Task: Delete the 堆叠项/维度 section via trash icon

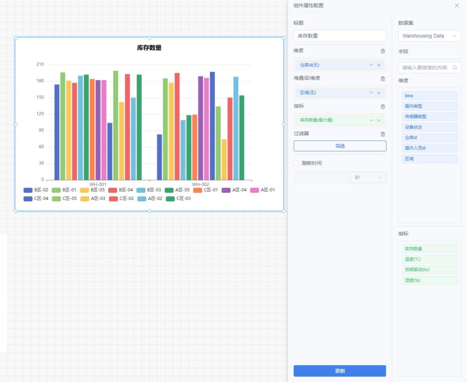Action: point(383,78)
